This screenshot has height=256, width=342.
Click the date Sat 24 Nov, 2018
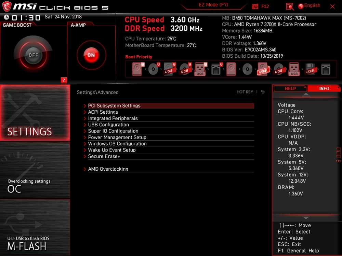[63, 17]
